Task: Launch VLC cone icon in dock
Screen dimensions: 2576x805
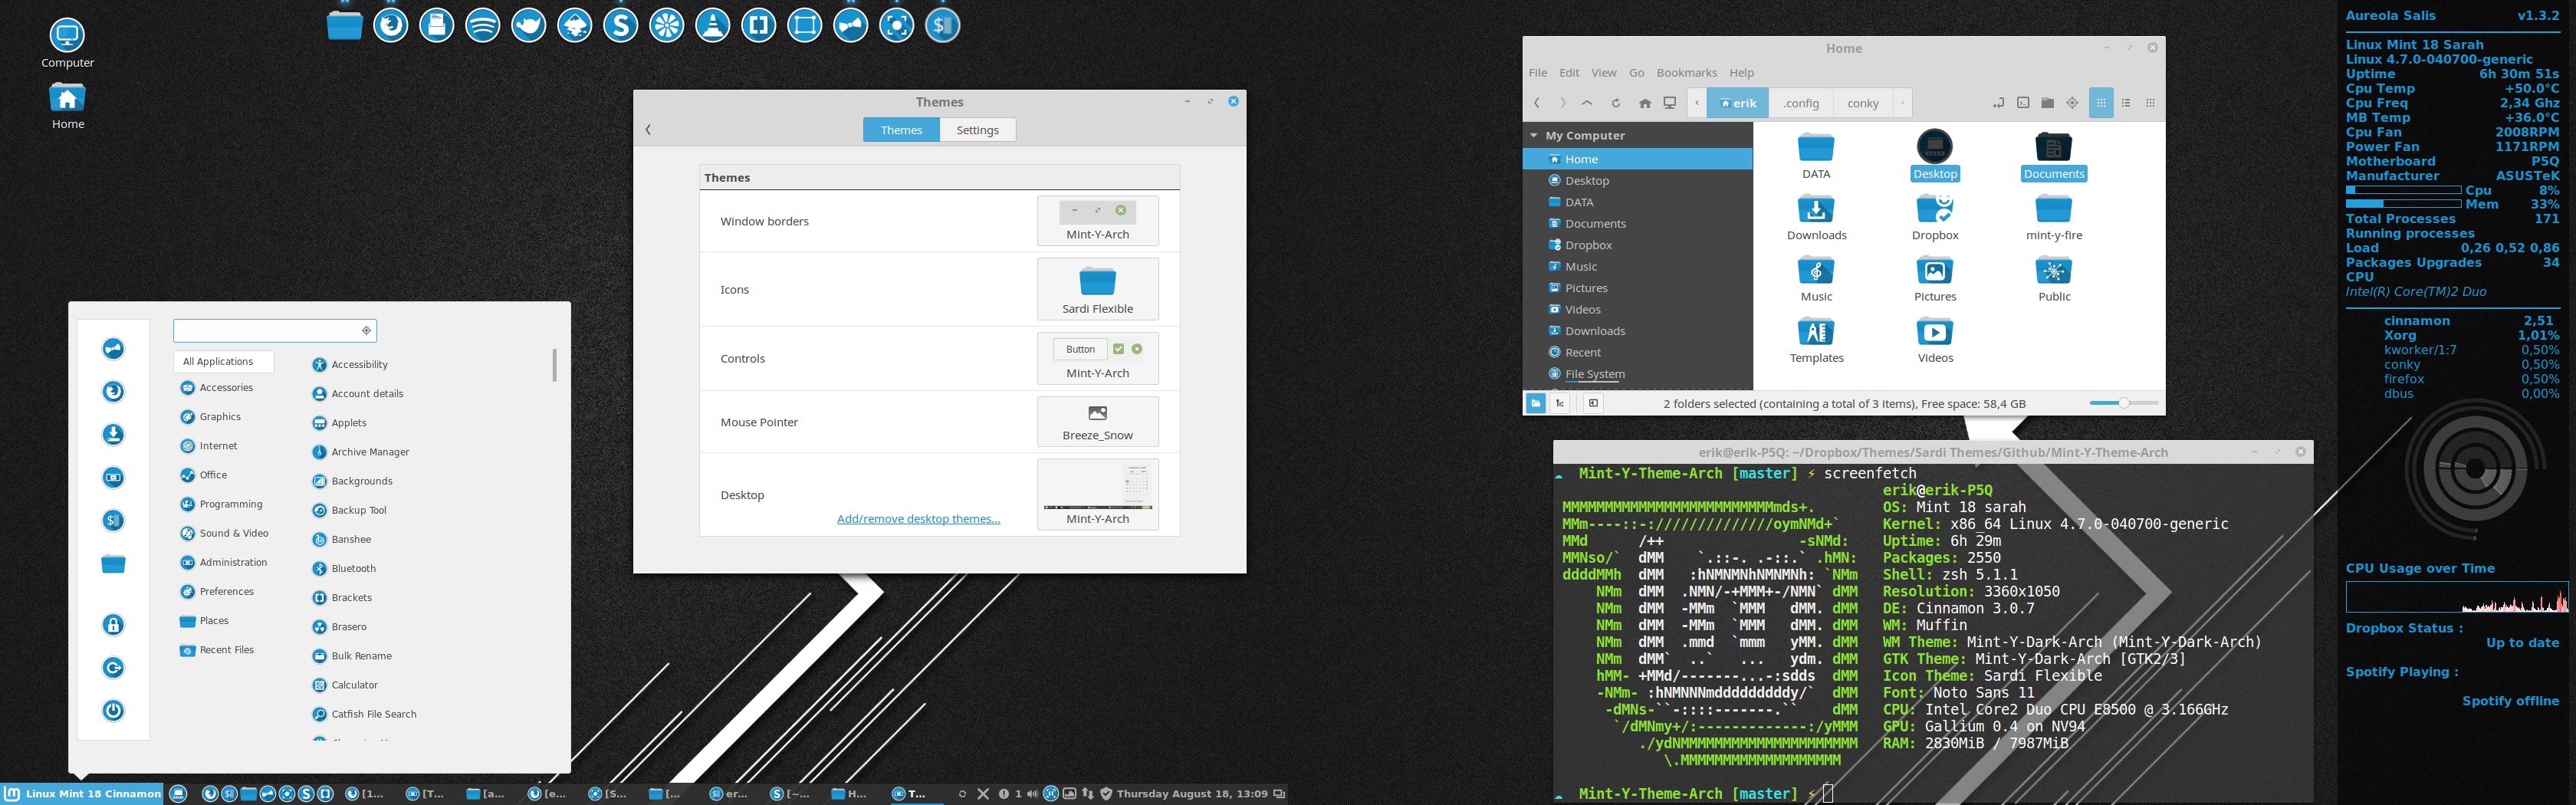Action: pyautogui.click(x=713, y=25)
